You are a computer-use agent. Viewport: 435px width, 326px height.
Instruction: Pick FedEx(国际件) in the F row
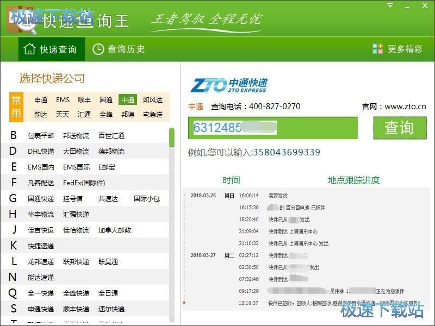click(84, 183)
